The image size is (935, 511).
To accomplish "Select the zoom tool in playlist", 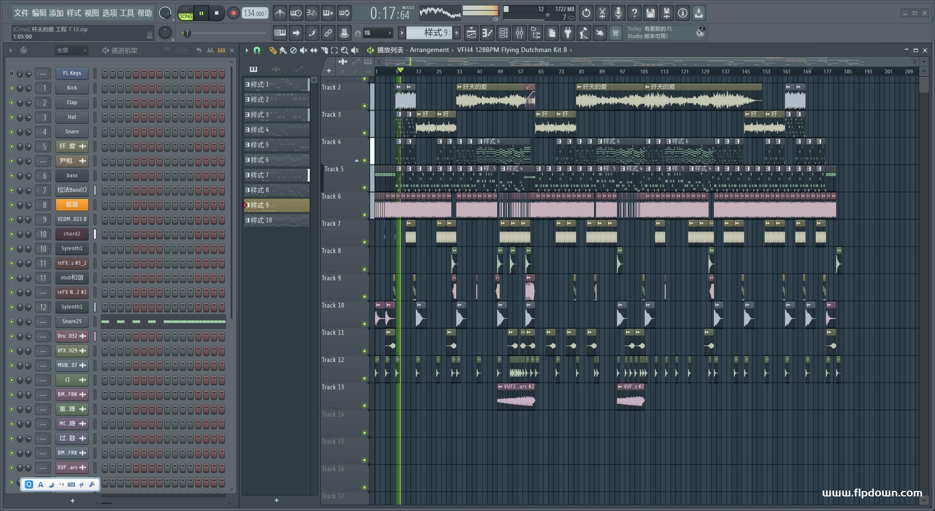I will (344, 50).
